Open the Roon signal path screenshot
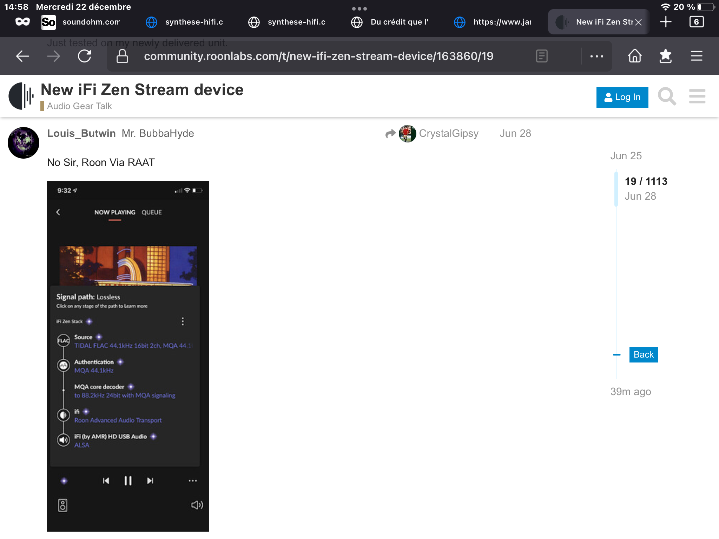 pyautogui.click(x=128, y=356)
